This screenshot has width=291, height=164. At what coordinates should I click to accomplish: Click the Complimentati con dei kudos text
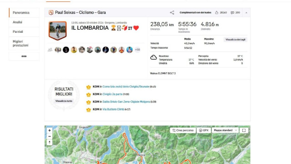click(x=196, y=13)
